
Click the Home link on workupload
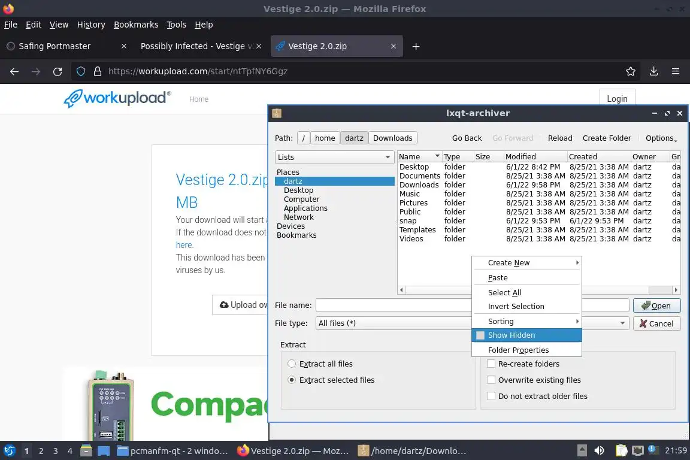(198, 99)
